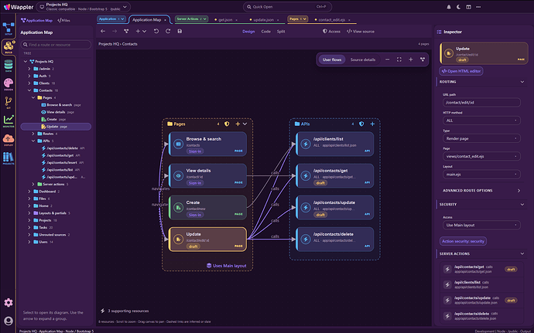This screenshot has height=333, width=534.
Task: Zoom out the diagram with minus icon
Action: [388, 59]
